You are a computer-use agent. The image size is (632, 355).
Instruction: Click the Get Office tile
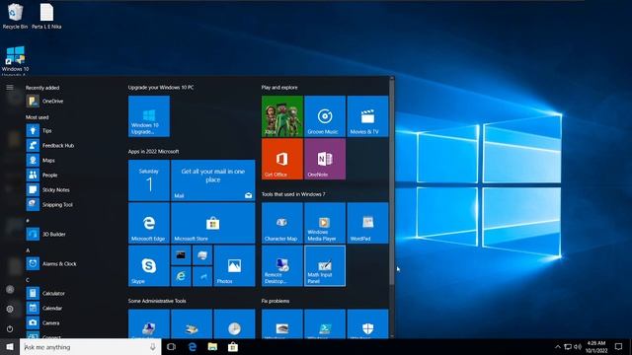[x=282, y=159]
